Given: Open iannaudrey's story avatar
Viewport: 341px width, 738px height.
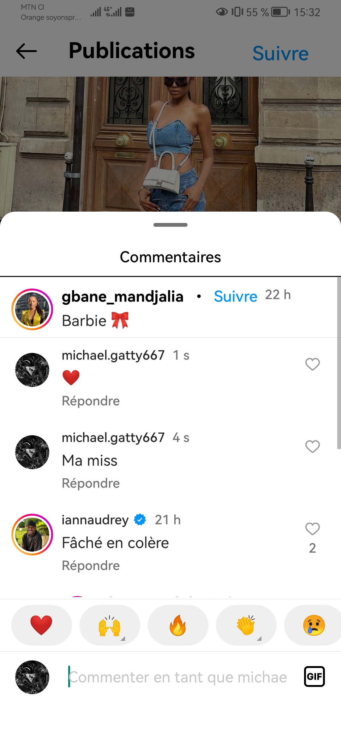Looking at the screenshot, I should (x=32, y=535).
